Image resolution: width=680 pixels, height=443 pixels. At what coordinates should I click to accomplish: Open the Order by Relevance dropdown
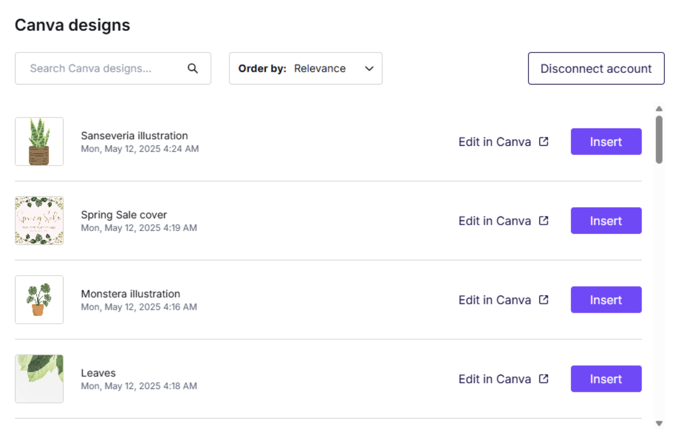[x=306, y=69]
